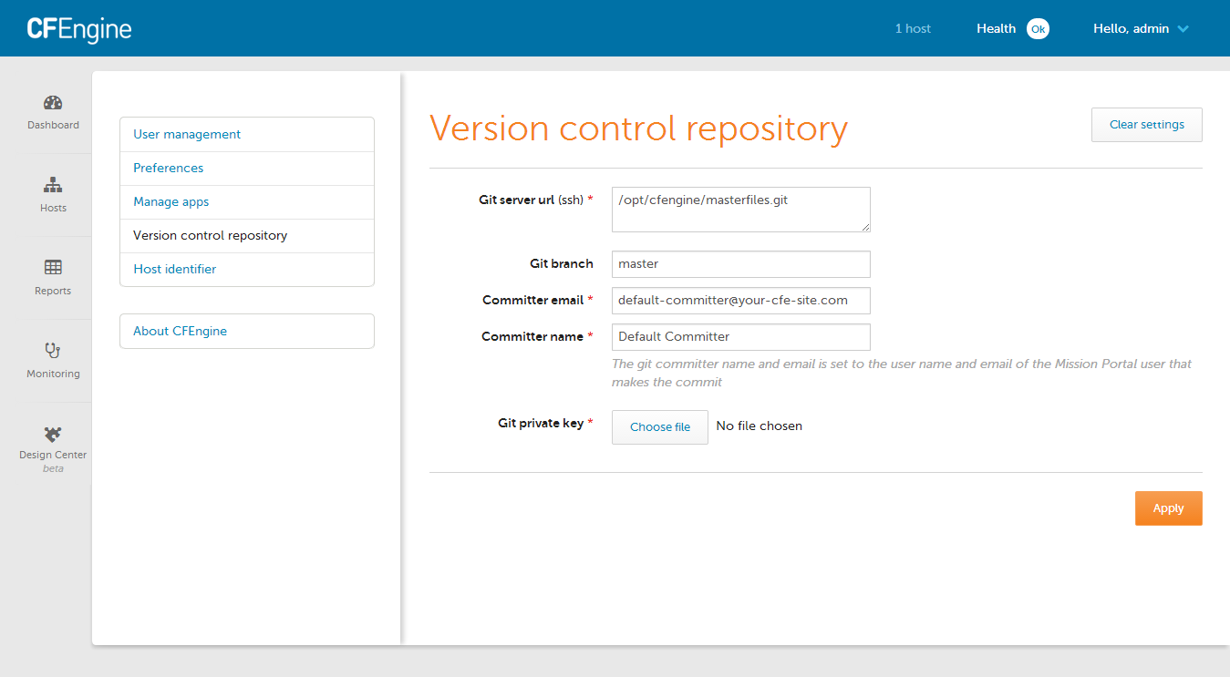Screen dimensions: 1230x677
Task: Select Manage apps in sidebar
Action: (247, 201)
